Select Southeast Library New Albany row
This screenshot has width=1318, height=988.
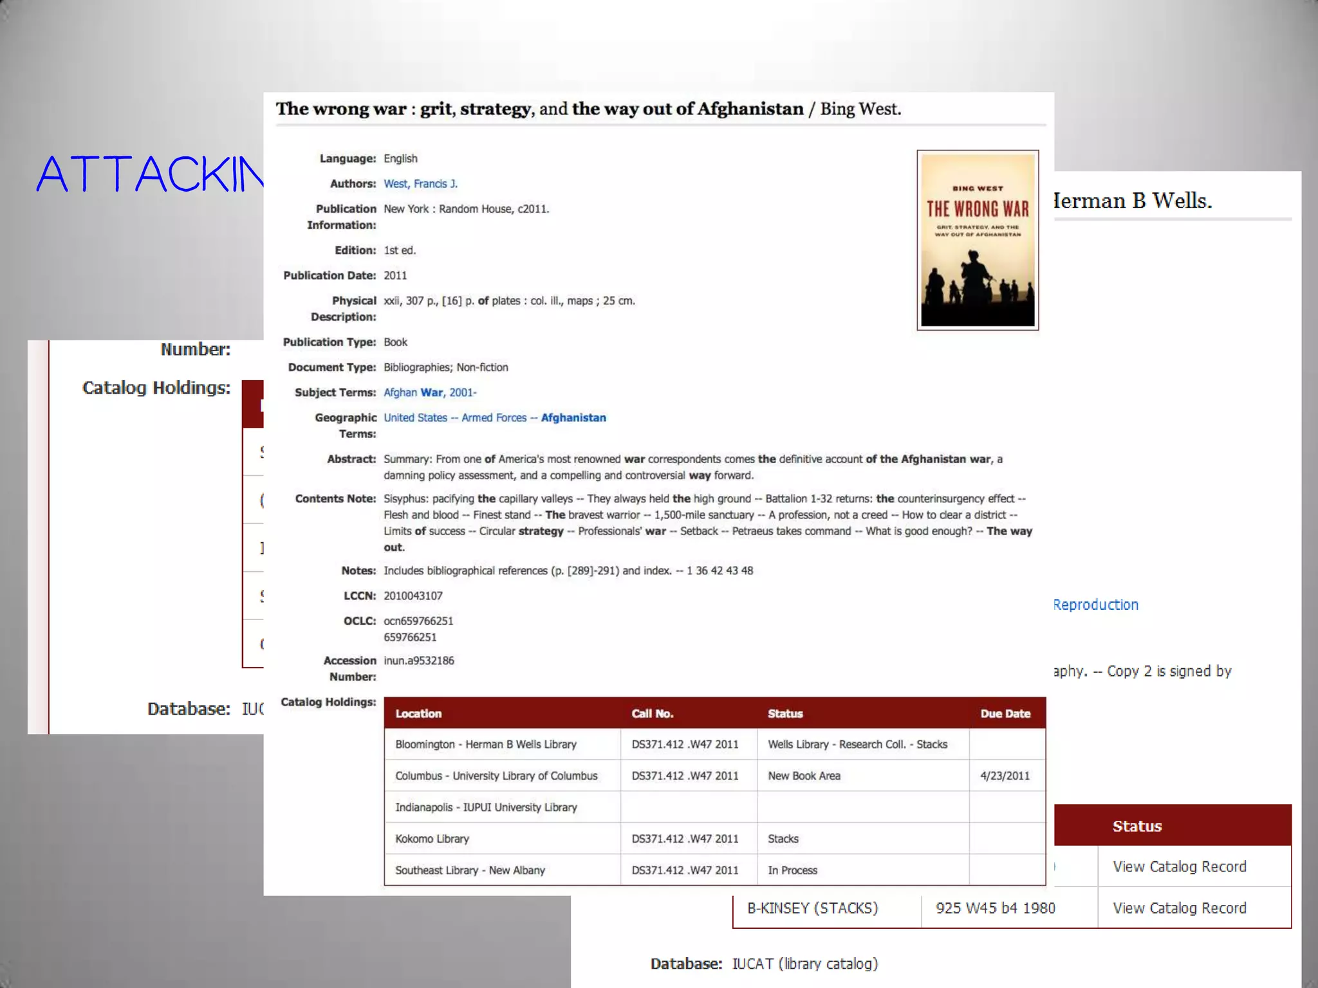coord(470,870)
